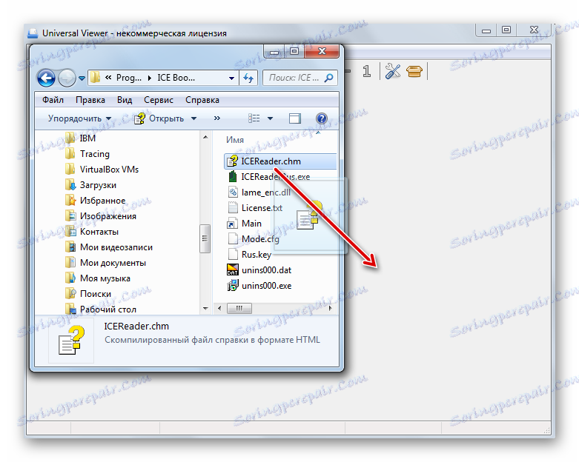The width and height of the screenshot is (579, 462).
Task: Click the Universal Viewer '1' toolbar icon
Action: click(x=366, y=71)
